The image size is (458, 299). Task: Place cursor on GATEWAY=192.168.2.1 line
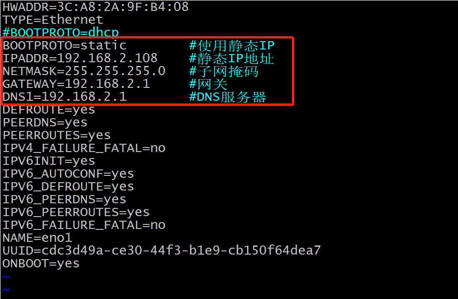[x=76, y=84]
